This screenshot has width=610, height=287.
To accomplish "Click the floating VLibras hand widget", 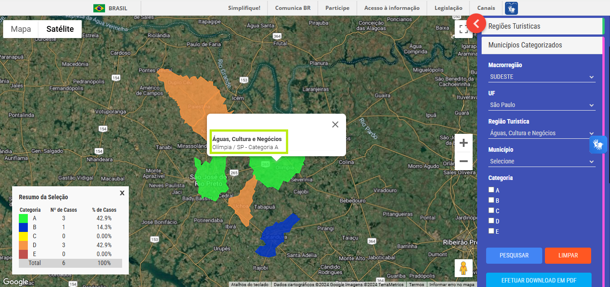I will click(598, 145).
